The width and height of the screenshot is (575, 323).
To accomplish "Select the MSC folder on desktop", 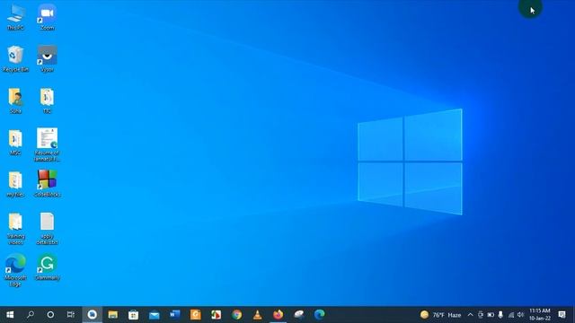I will click(x=15, y=142).
